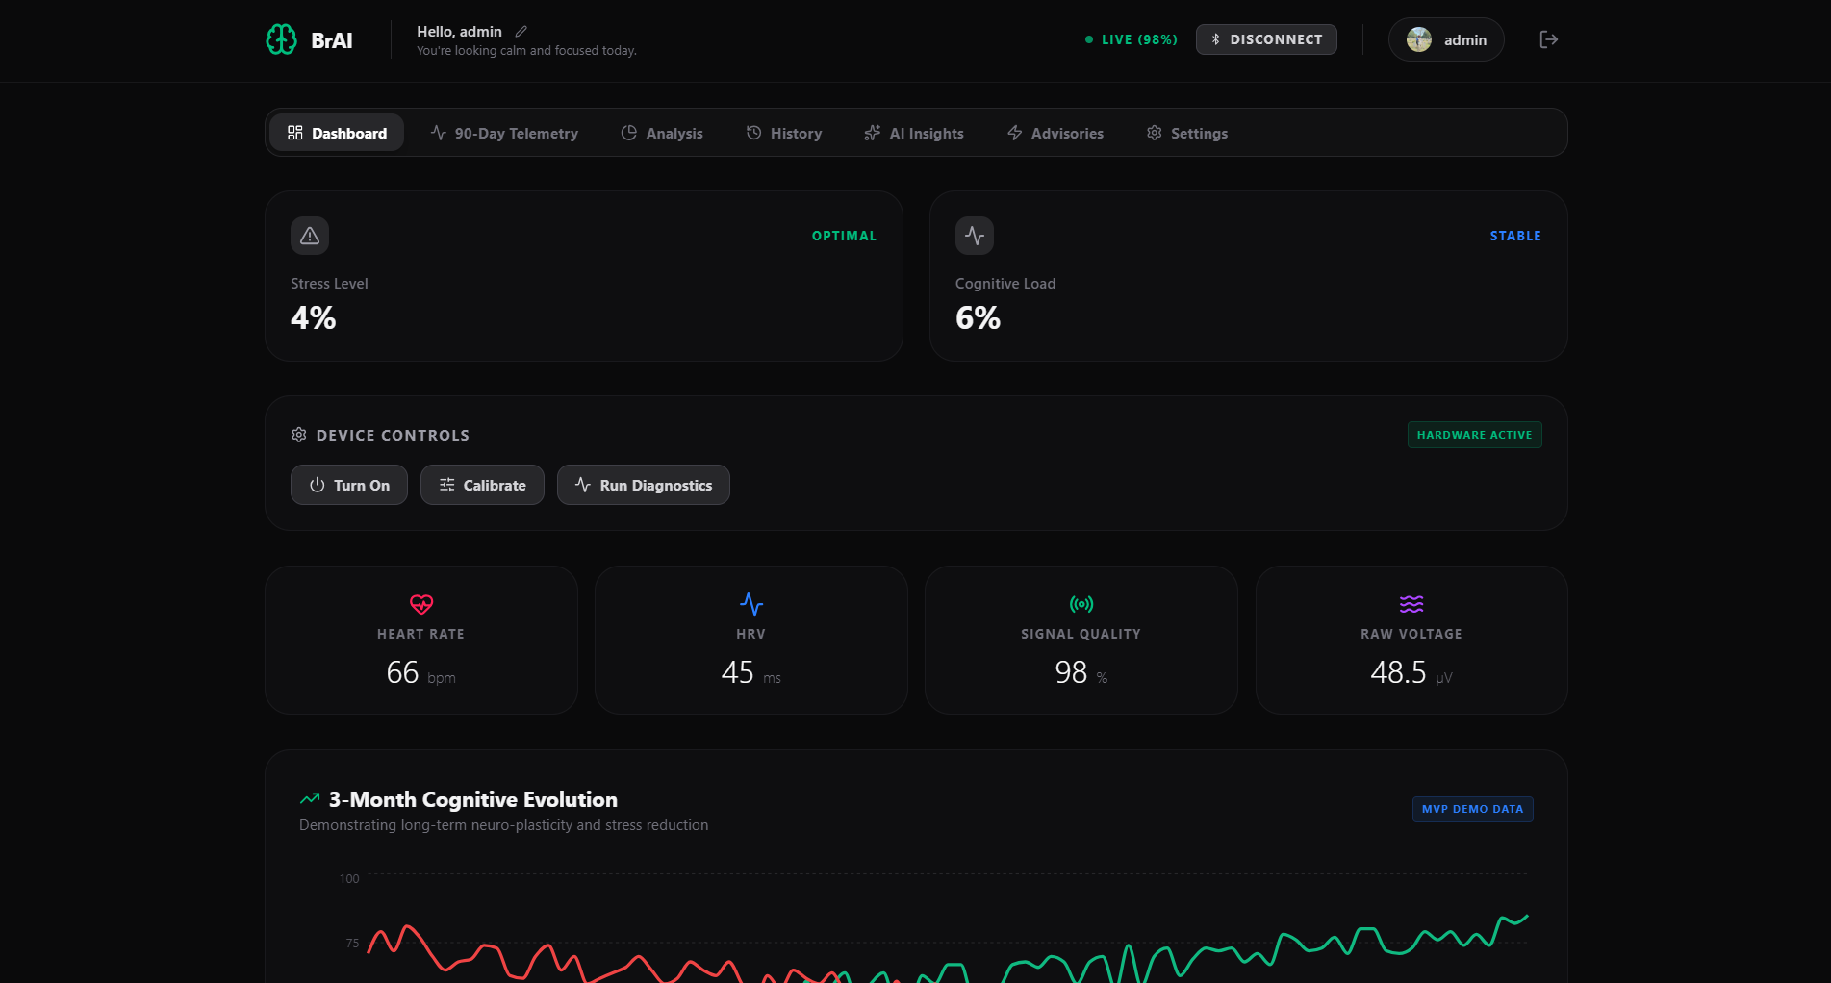Click the Device Controls gear icon

point(299,435)
